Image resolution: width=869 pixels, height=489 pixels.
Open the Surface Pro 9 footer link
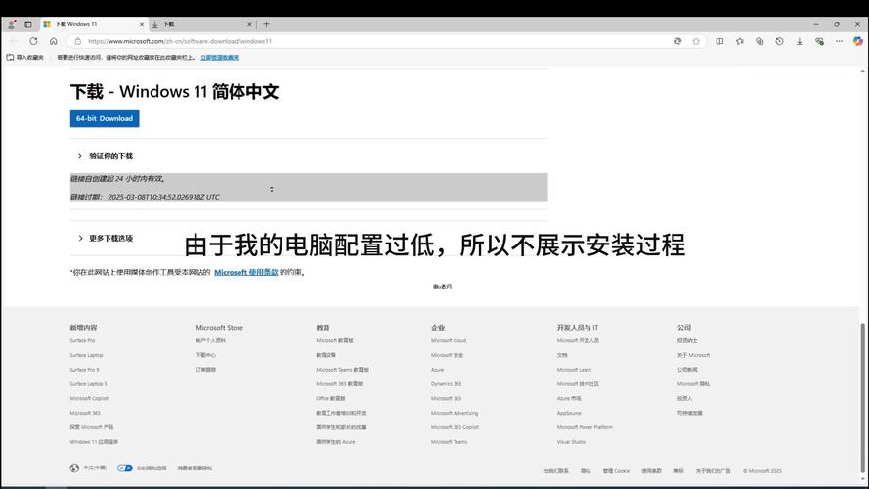(x=84, y=370)
